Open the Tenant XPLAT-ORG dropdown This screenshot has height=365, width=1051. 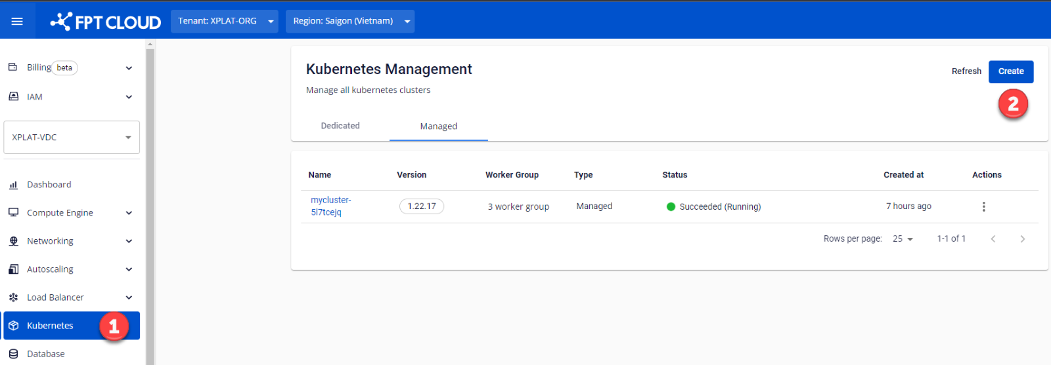pyautogui.click(x=224, y=21)
